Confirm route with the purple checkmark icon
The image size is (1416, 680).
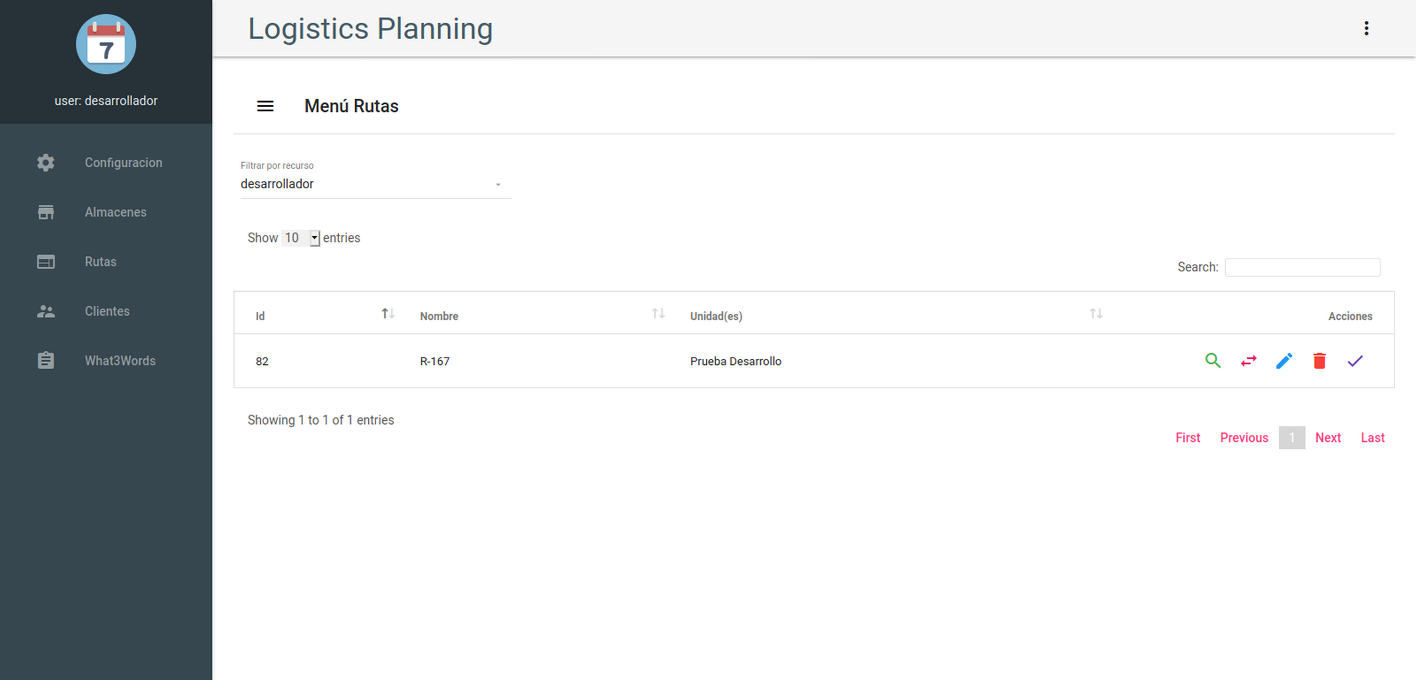(1355, 361)
